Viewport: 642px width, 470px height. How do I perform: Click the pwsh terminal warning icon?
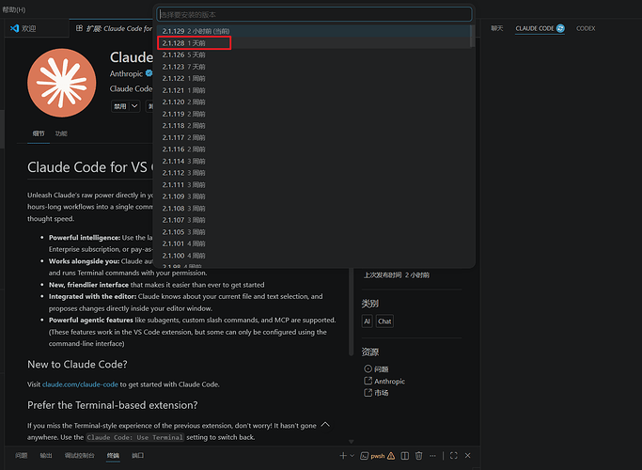point(391,456)
